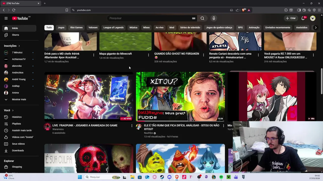323x181 pixels.
Task: Open the browser main menu
Action: (x=319, y=10)
